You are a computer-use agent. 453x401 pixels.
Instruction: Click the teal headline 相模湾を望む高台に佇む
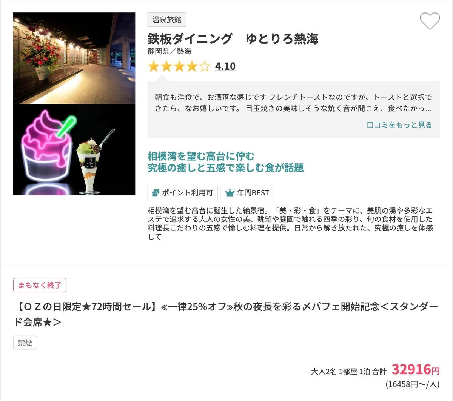coord(201,156)
